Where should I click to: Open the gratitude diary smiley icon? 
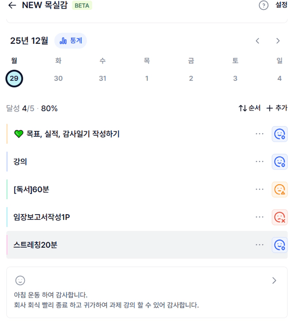click(20, 281)
